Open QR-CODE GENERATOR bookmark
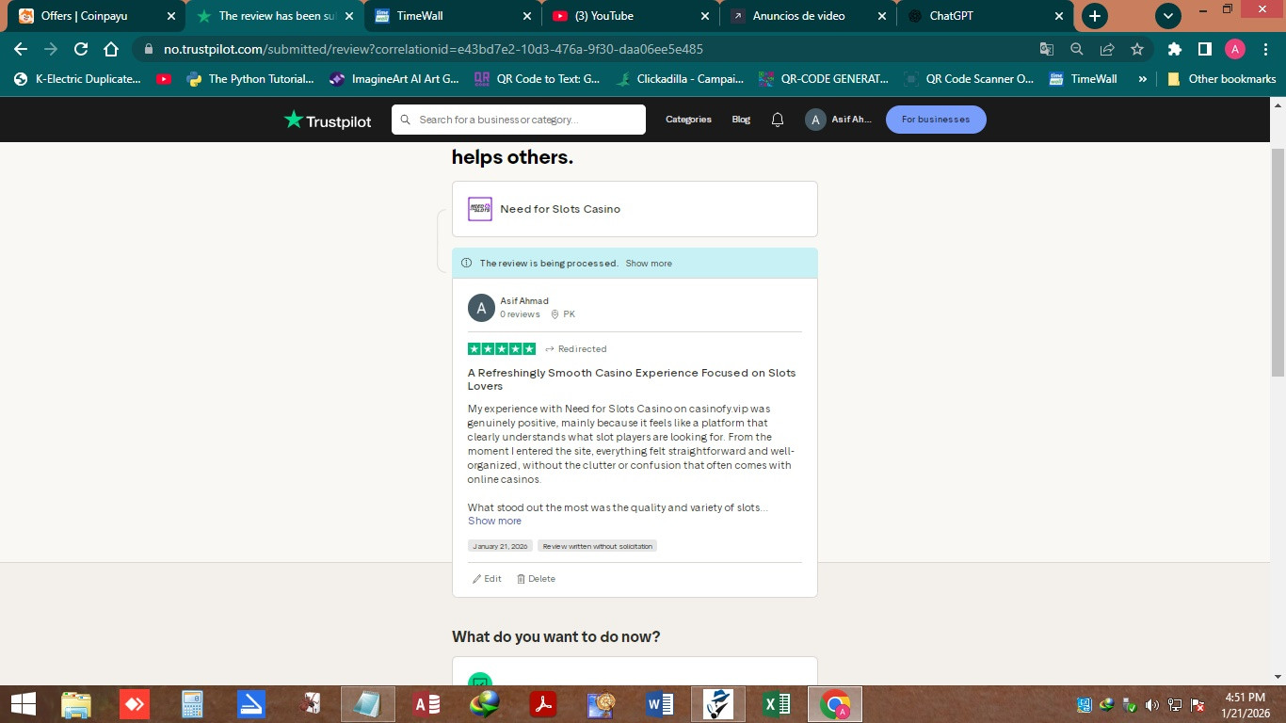 pos(824,79)
